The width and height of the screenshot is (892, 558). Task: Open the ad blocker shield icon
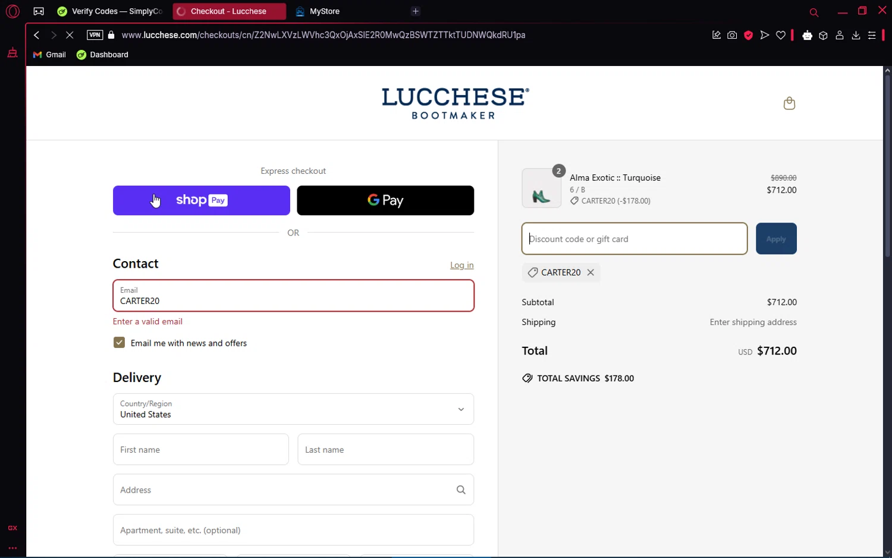coord(748,35)
